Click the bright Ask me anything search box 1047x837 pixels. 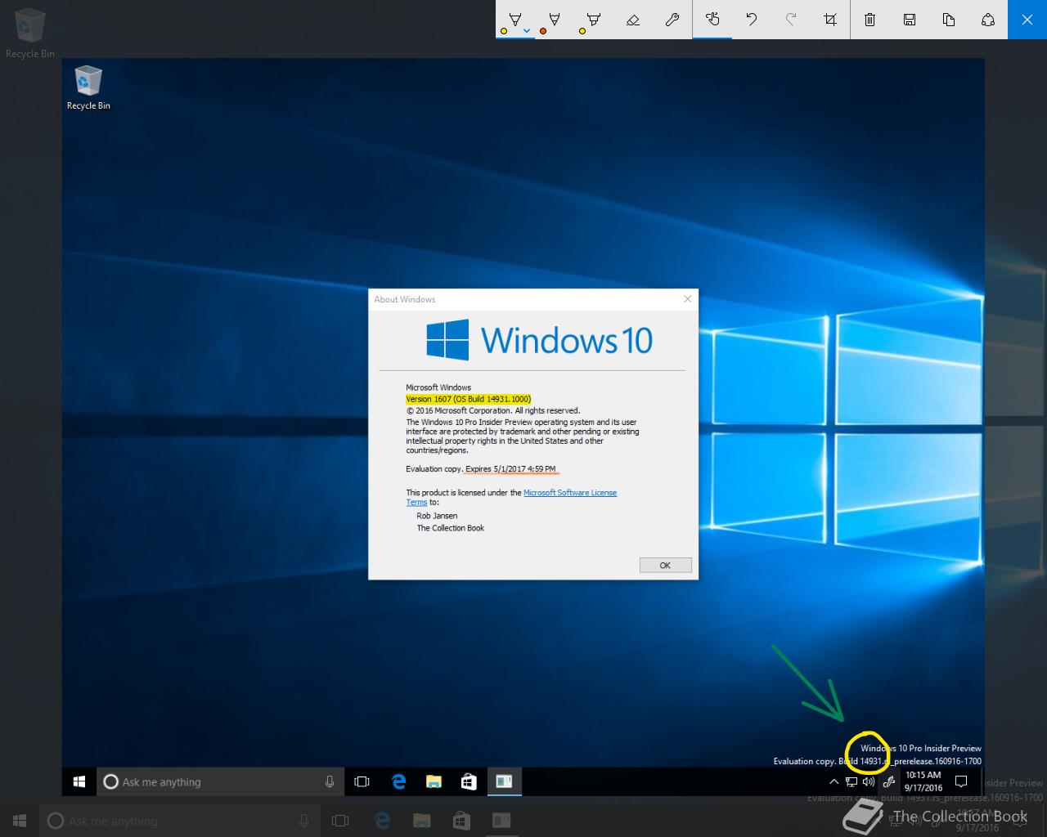pyautogui.click(x=220, y=781)
